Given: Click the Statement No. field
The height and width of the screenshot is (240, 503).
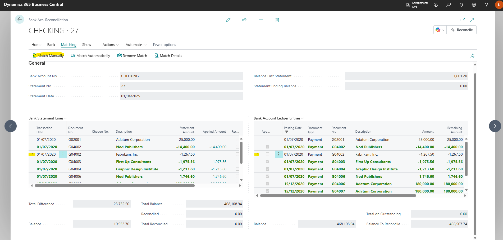Looking at the screenshot, I should coord(181,86).
